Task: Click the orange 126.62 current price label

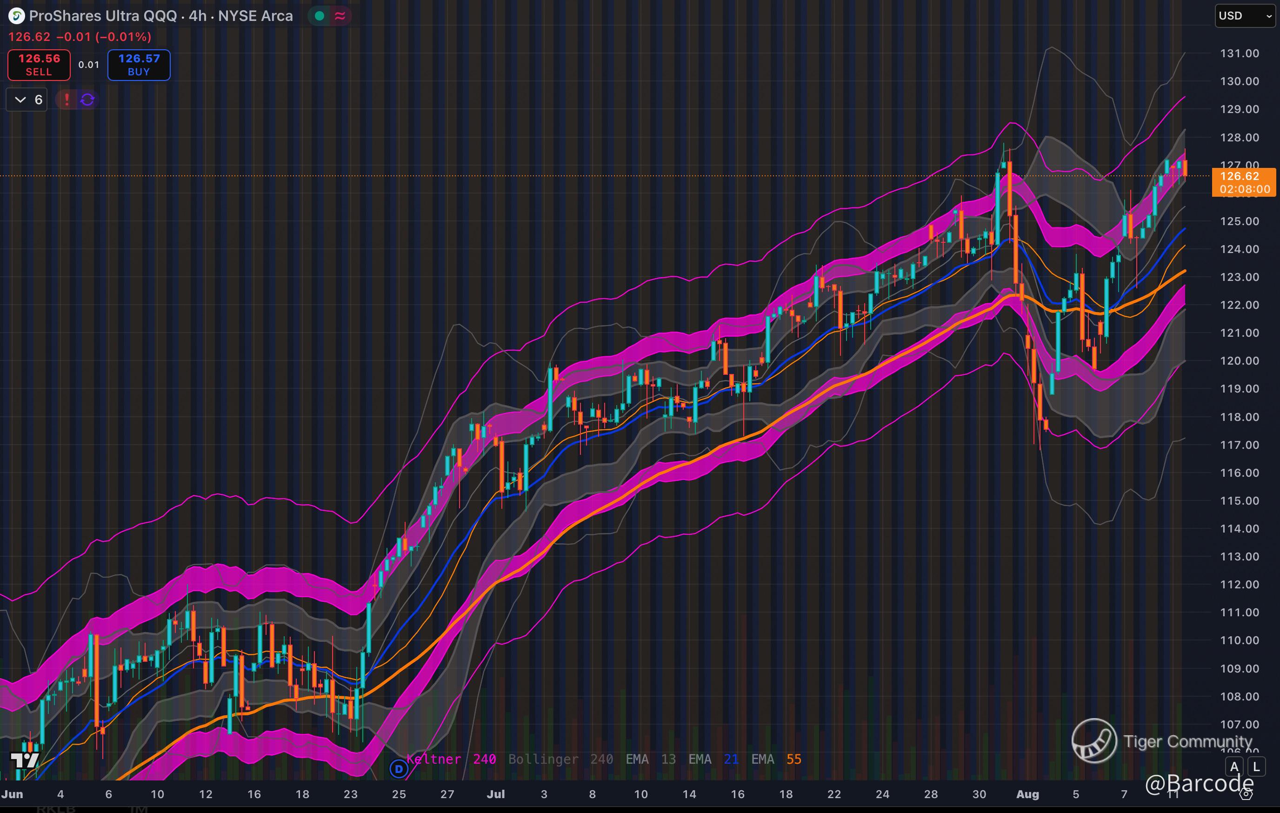Action: tap(1243, 182)
